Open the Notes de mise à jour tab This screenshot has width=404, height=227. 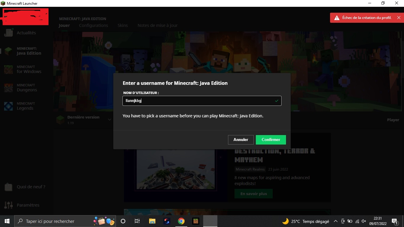157,25
